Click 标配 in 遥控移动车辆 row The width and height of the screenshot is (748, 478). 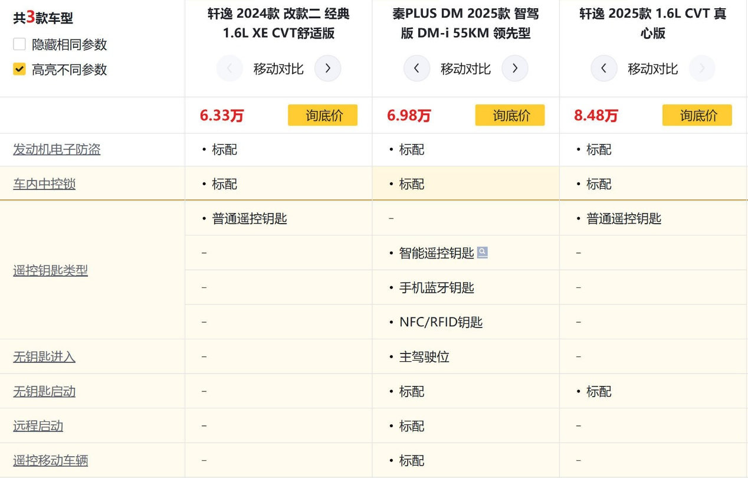tap(412, 460)
